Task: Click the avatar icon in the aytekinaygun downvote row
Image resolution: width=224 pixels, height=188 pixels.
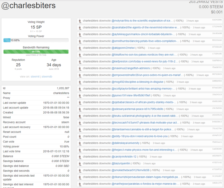Action: click(x=80, y=35)
